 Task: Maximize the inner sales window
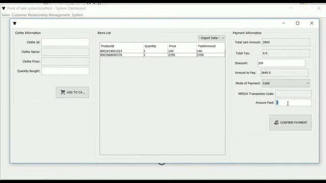point(297,23)
